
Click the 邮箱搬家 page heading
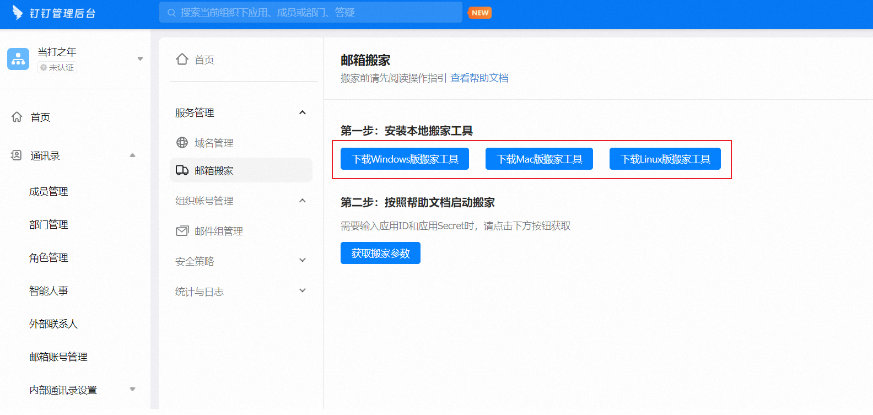[365, 60]
